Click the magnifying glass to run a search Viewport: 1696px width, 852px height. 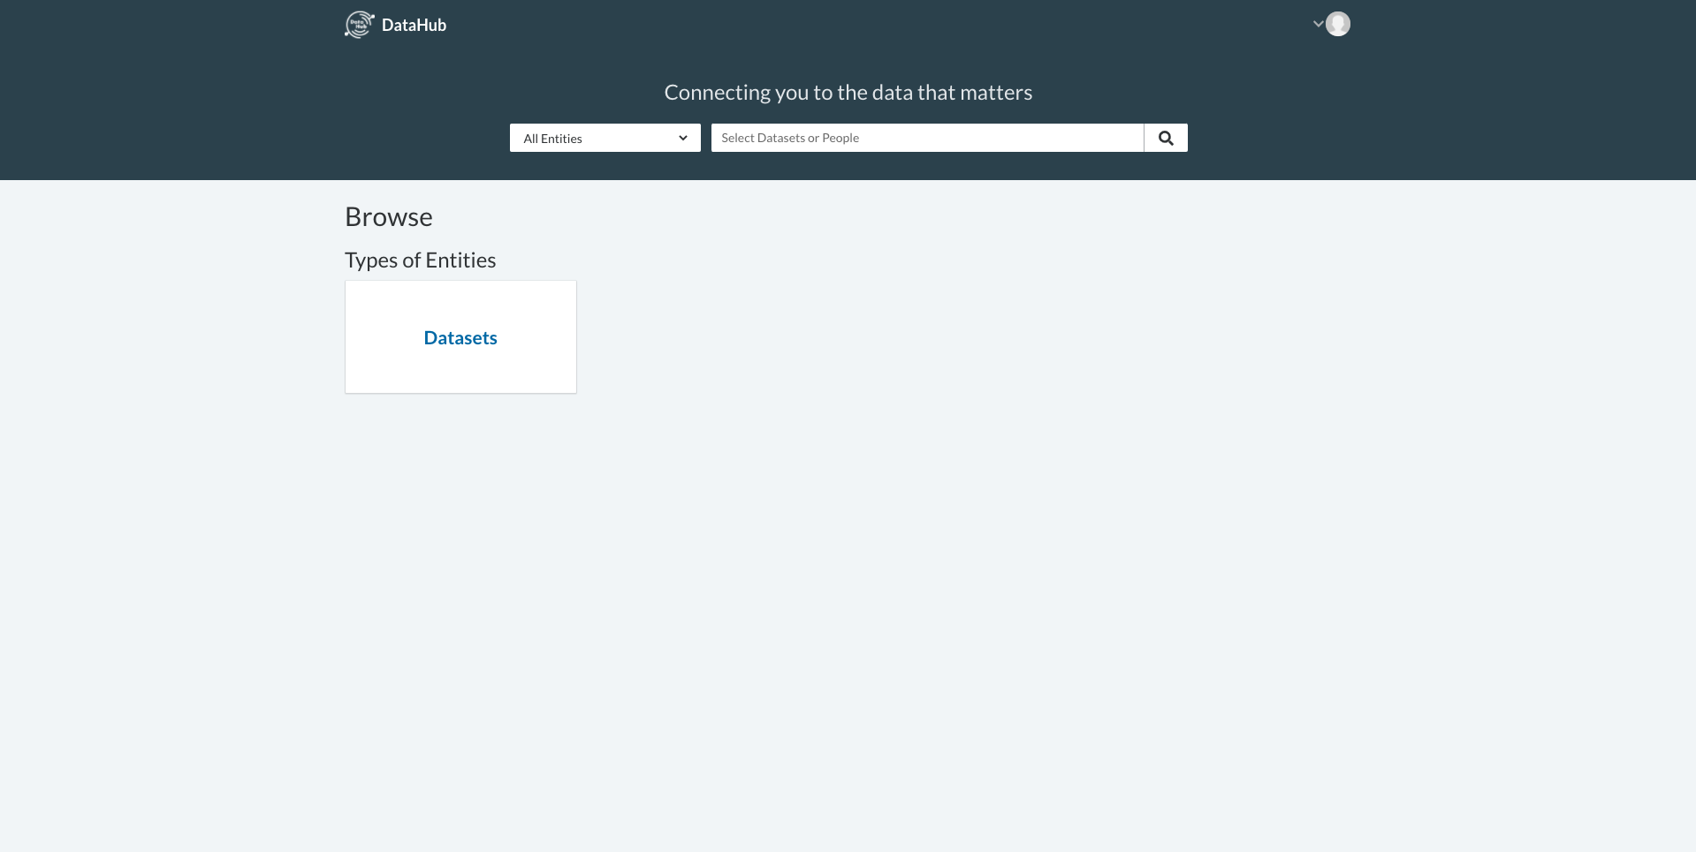(x=1165, y=138)
